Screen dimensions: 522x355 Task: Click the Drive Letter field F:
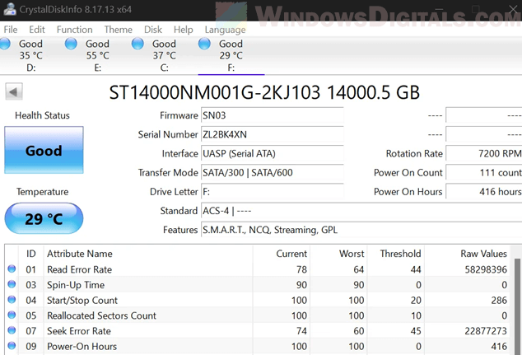(272, 192)
